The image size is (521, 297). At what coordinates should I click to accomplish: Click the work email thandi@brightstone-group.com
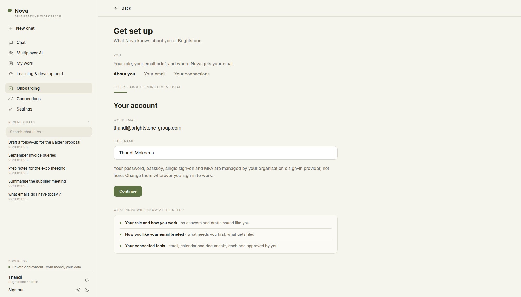[x=147, y=128]
